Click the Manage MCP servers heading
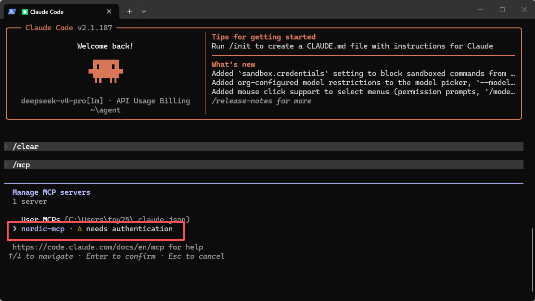This screenshot has width=535, height=301. point(51,192)
